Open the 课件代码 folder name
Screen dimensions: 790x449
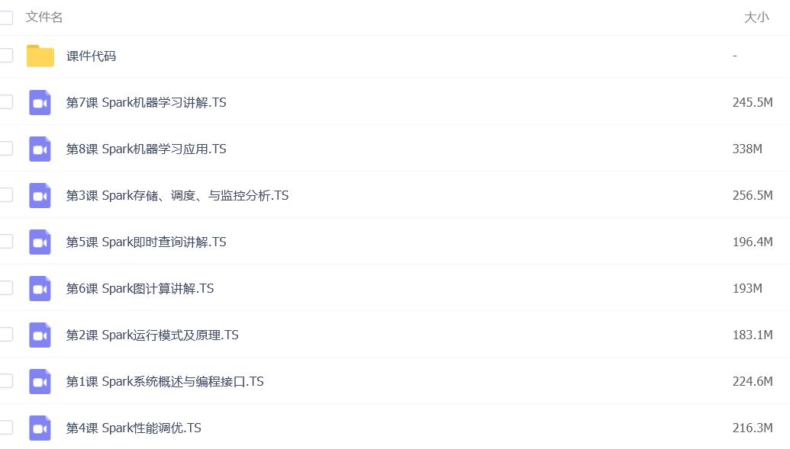coord(91,56)
